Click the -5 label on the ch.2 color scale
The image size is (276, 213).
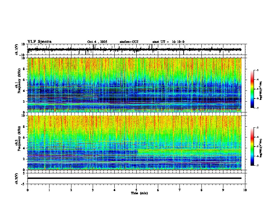pos(257,147)
